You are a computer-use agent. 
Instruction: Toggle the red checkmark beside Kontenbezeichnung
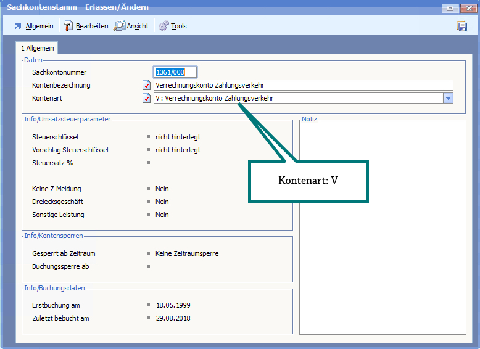[x=147, y=85]
